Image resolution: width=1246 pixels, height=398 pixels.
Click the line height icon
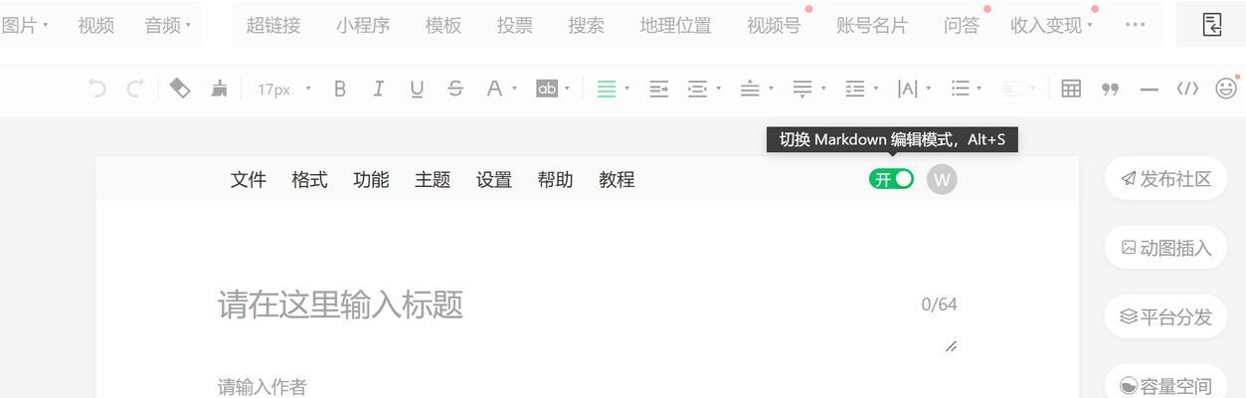854,89
